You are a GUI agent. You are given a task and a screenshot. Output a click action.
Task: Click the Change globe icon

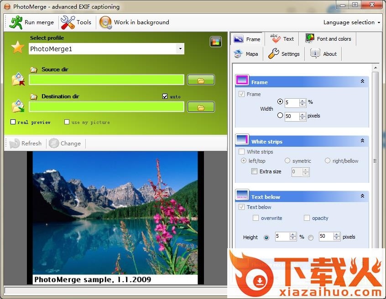(54, 143)
